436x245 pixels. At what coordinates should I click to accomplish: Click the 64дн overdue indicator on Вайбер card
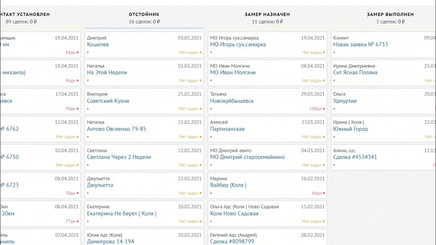[317, 193]
